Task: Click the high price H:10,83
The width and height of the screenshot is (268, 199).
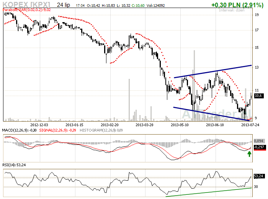Action: pos(108,6)
